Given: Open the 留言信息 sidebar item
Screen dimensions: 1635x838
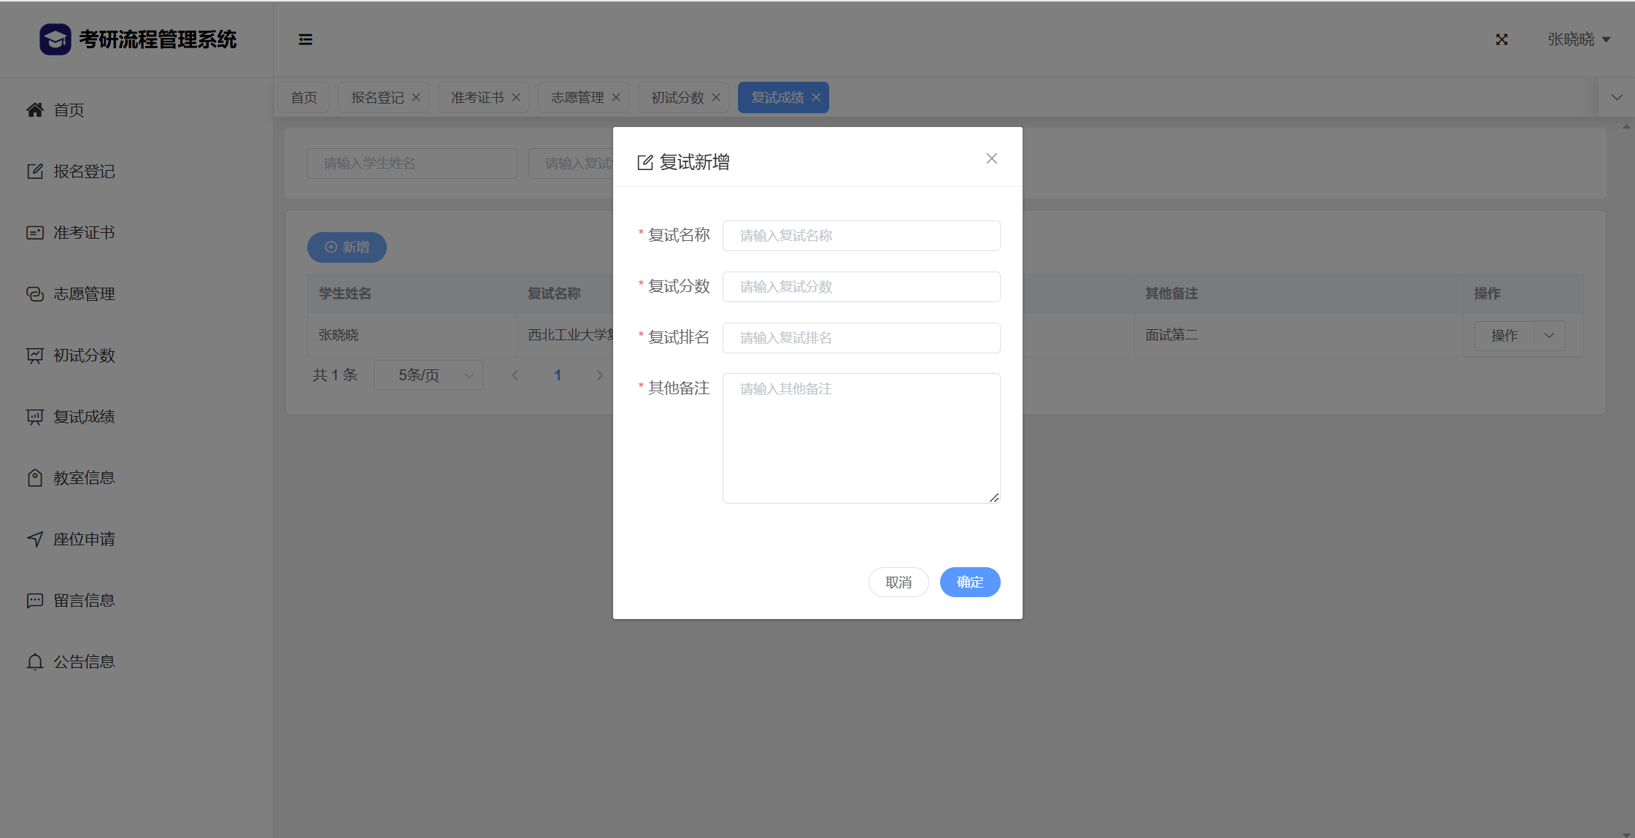Looking at the screenshot, I should 83,601.
